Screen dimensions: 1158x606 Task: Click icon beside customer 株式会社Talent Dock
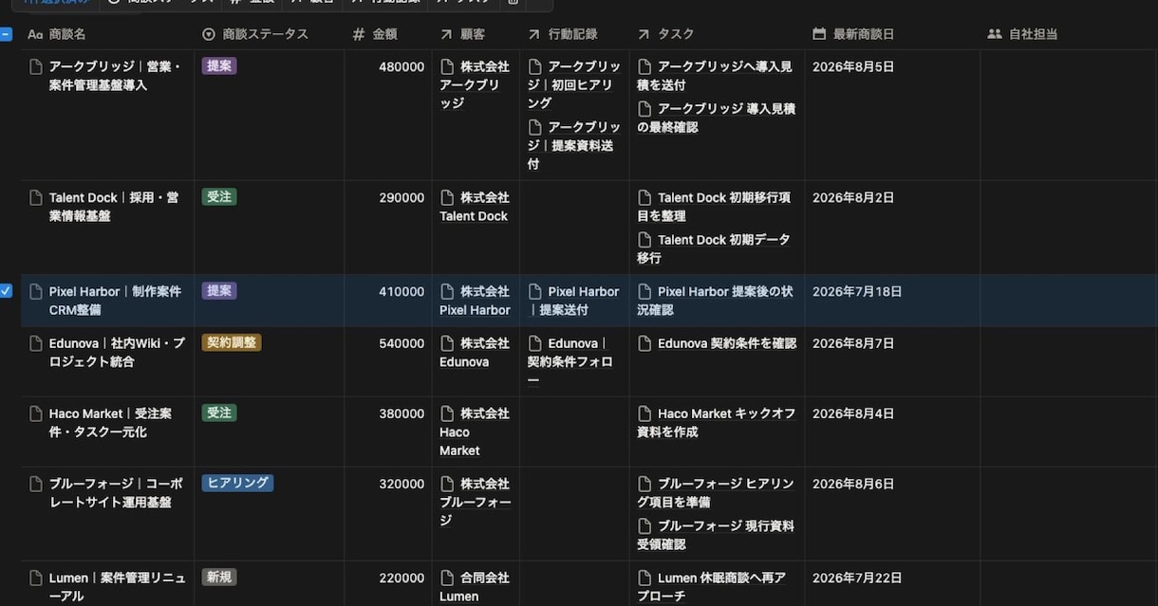(x=447, y=197)
